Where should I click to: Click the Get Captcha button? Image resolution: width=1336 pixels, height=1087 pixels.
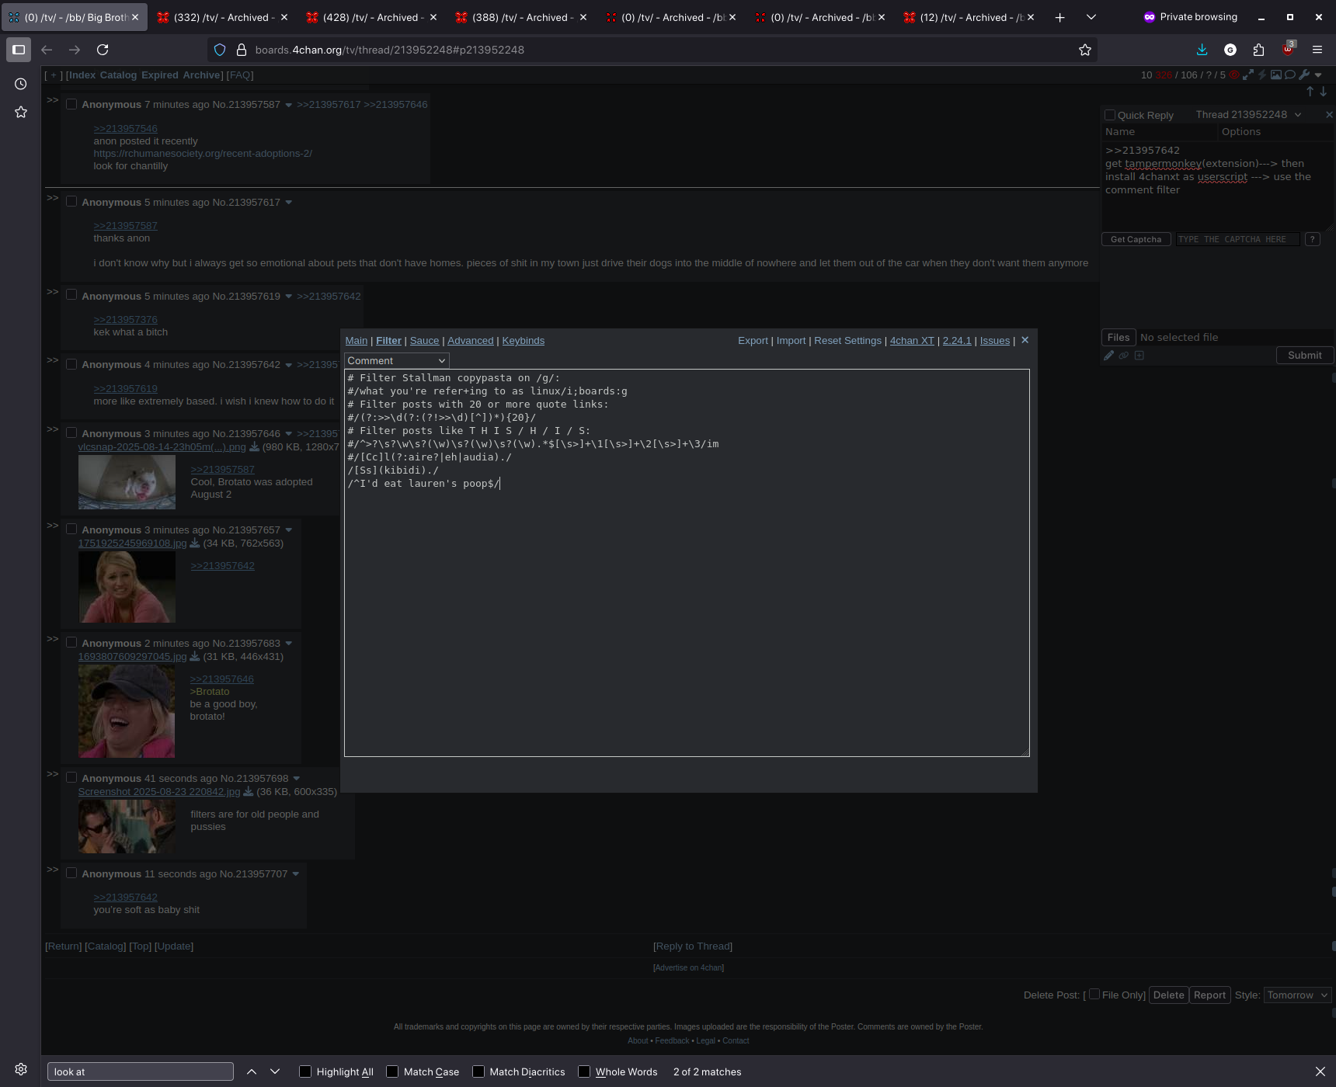click(1136, 239)
